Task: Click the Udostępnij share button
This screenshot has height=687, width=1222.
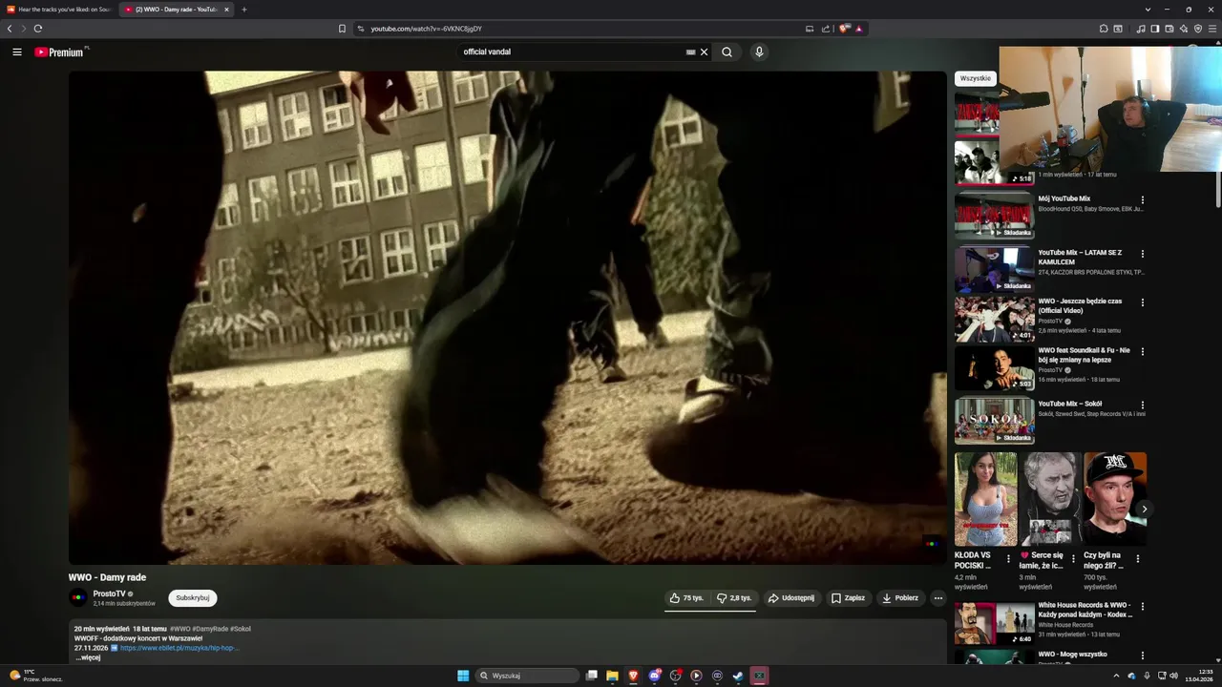Action: pyautogui.click(x=791, y=598)
